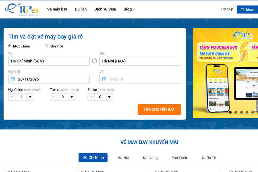Open Trợ giúp help link
The height and width of the screenshot is (172, 258).
(x=227, y=9)
